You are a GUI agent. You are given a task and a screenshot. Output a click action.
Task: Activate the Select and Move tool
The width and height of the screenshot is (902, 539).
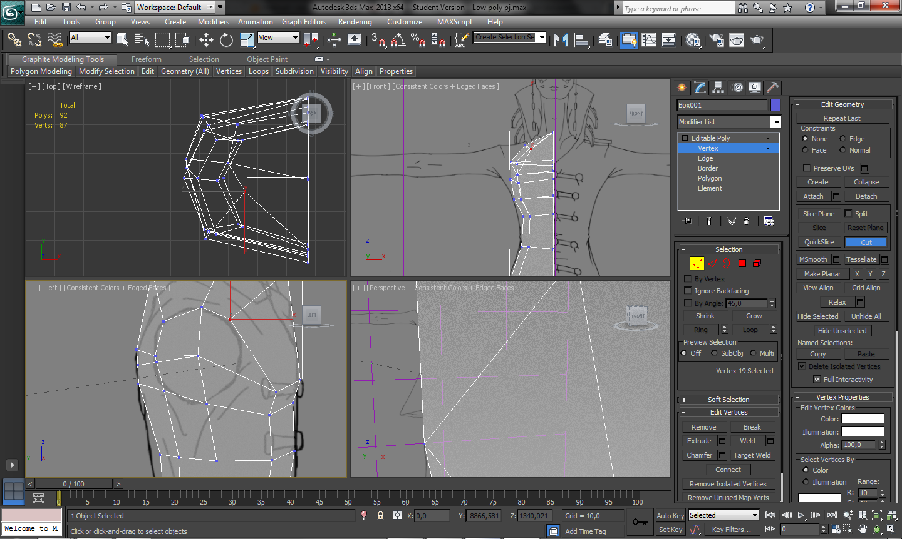(x=206, y=40)
